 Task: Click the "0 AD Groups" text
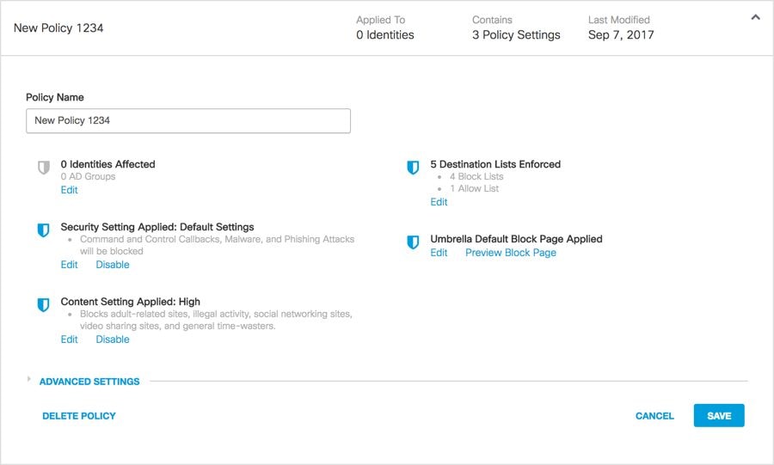click(88, 176)
